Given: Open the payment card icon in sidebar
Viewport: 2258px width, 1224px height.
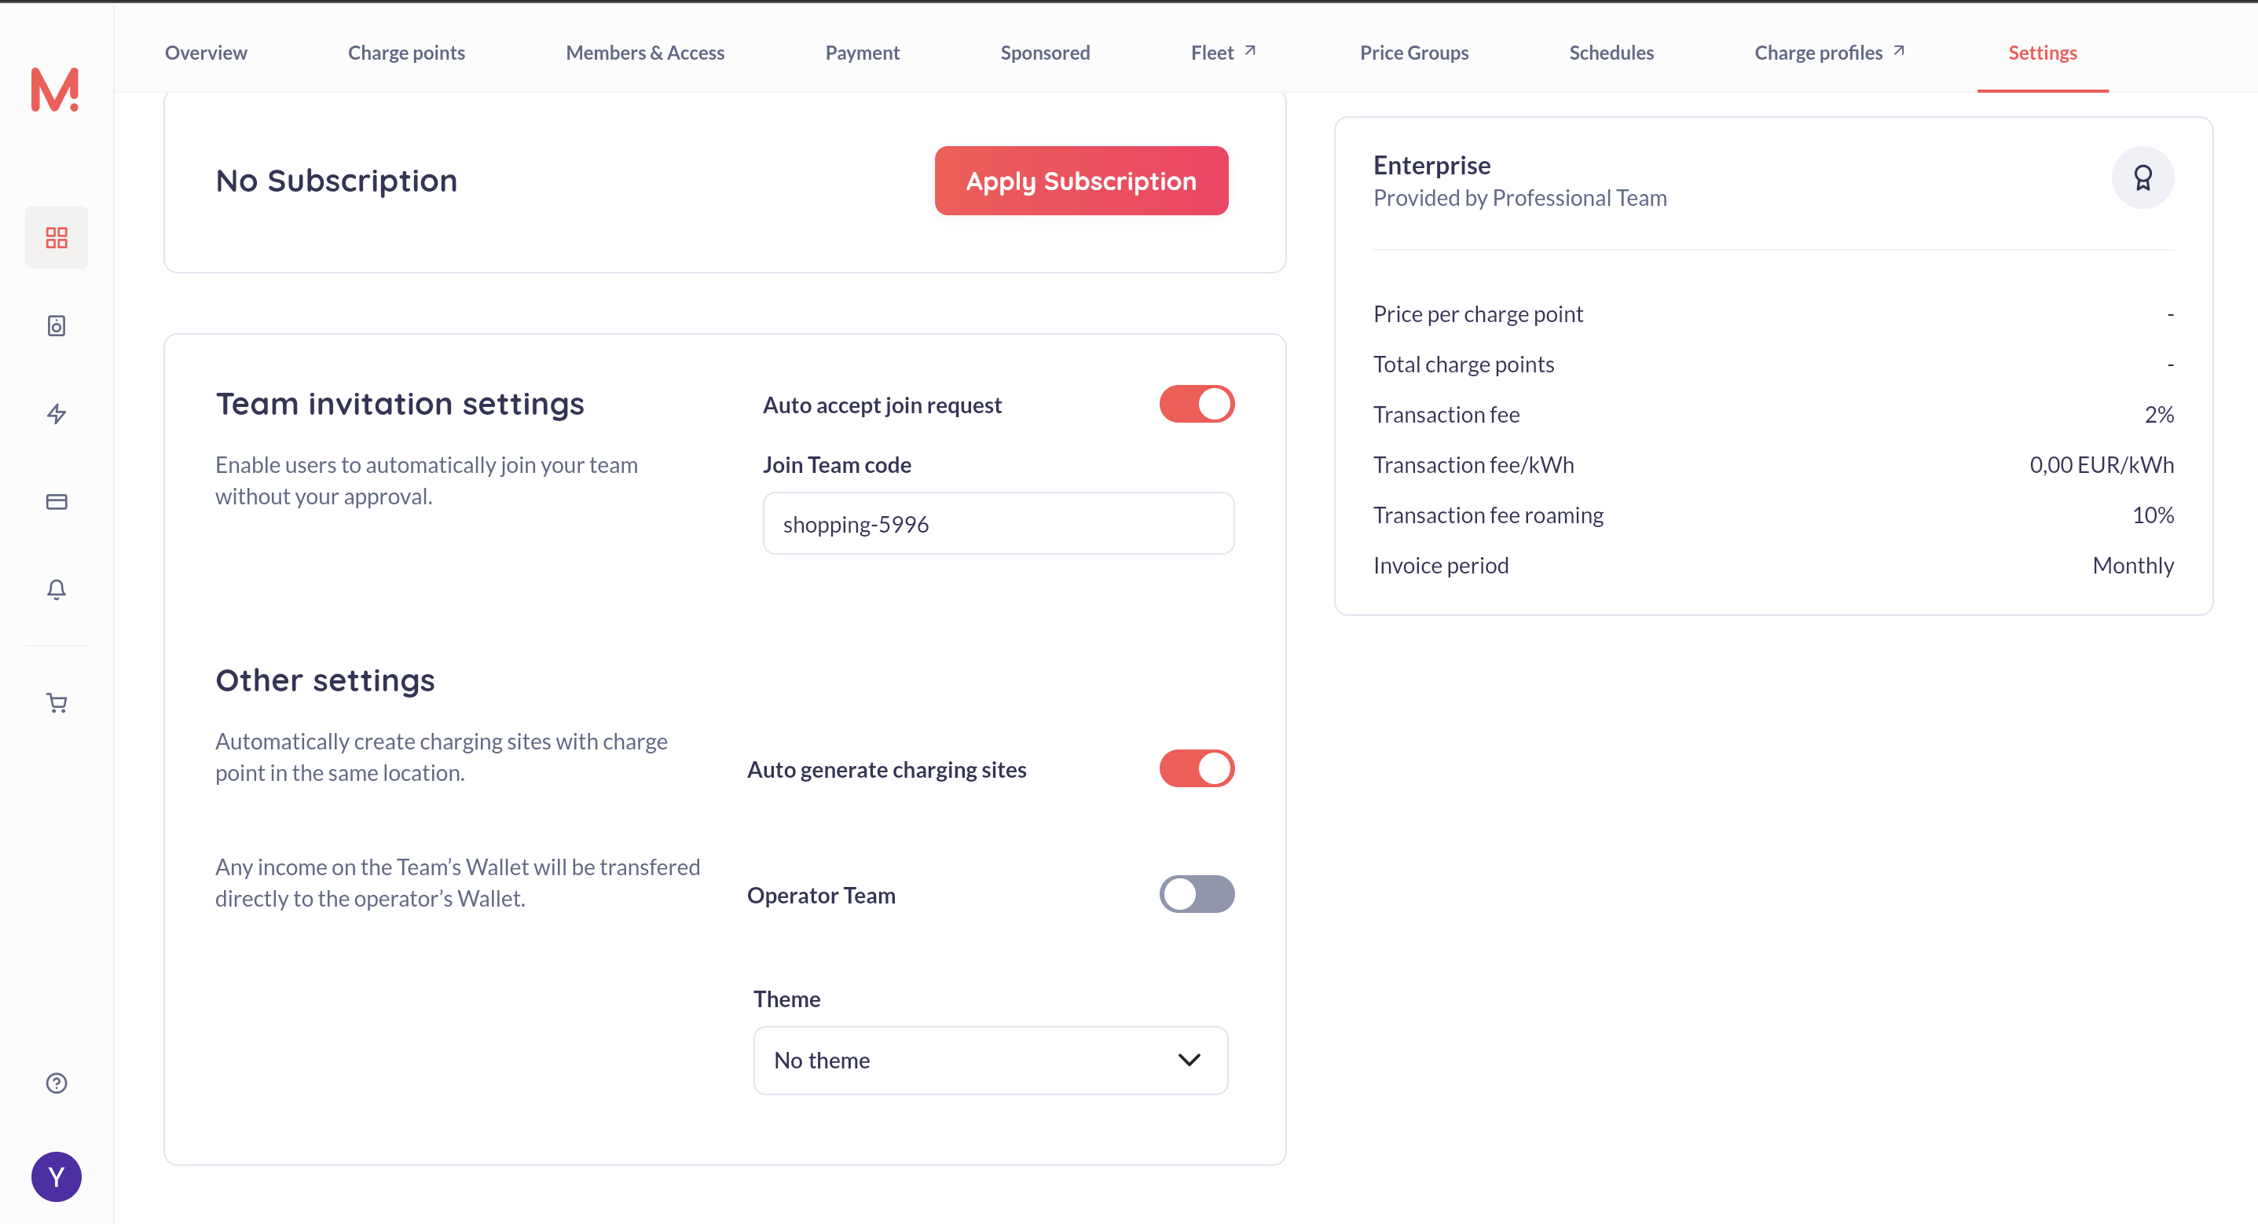Looking at the screenshot, I should pyautogui.click(x=56, y=501).
